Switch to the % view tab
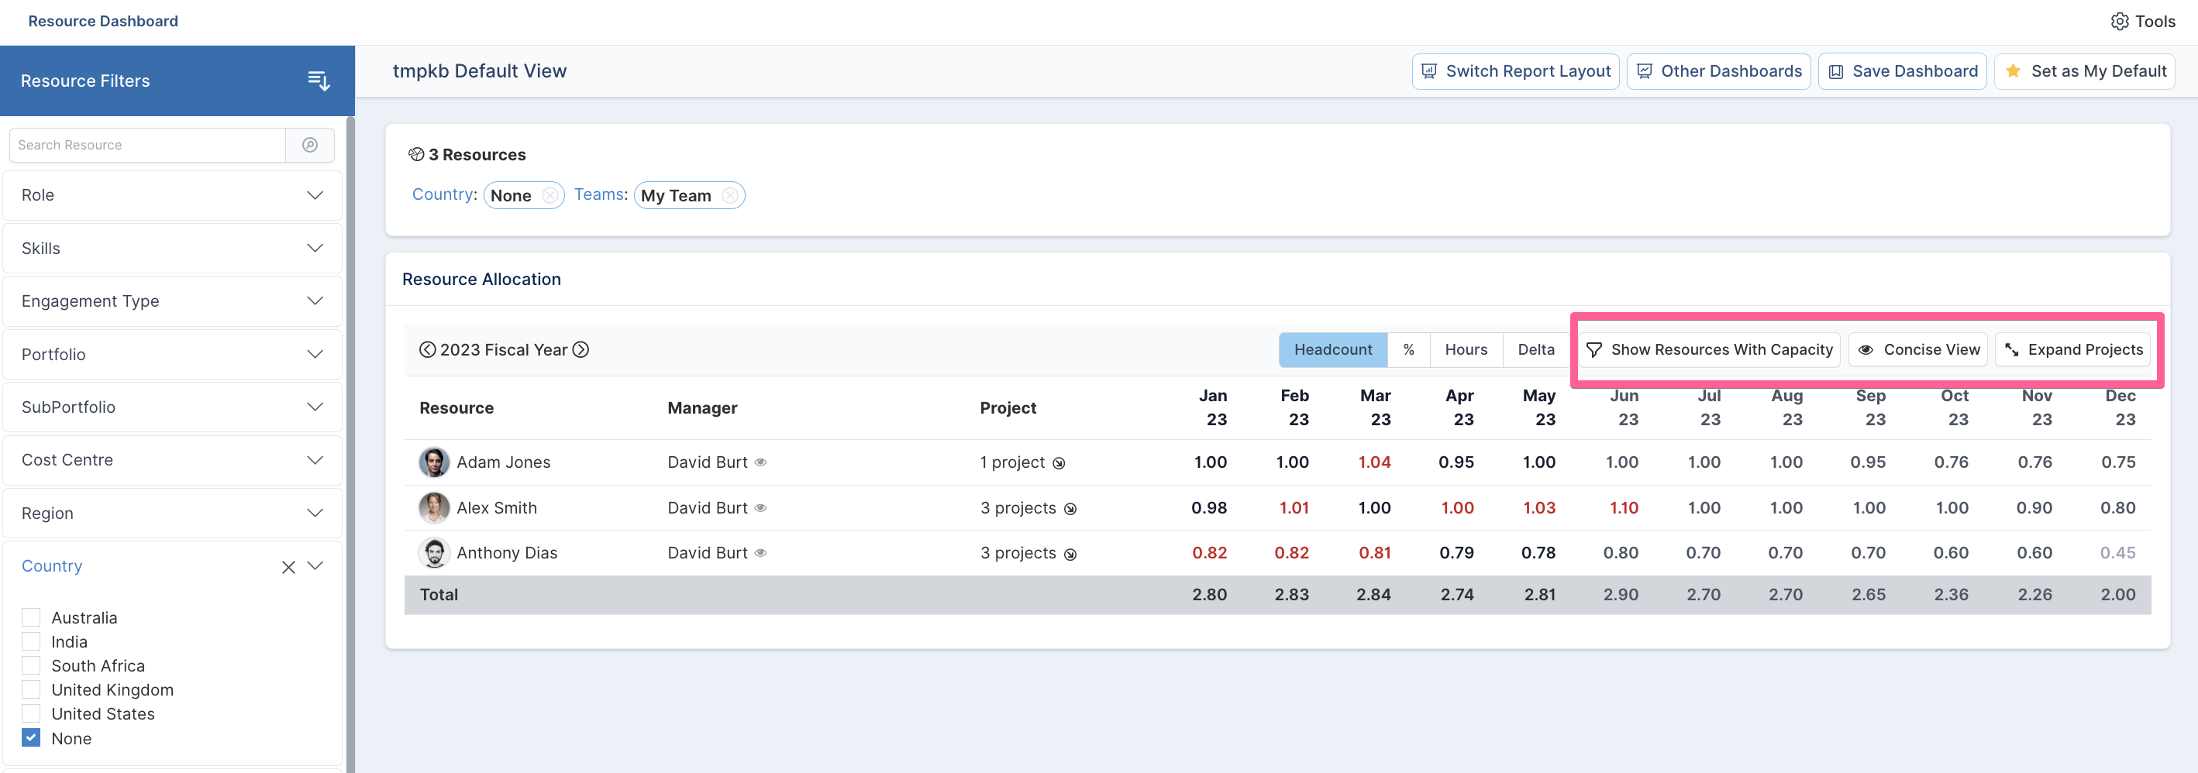Viewport: 2198px width, 773px height. click(x=1408, y=349)
